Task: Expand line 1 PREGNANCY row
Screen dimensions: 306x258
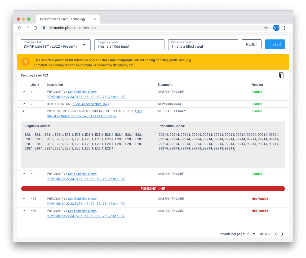Action: click(x=24, y=92)
